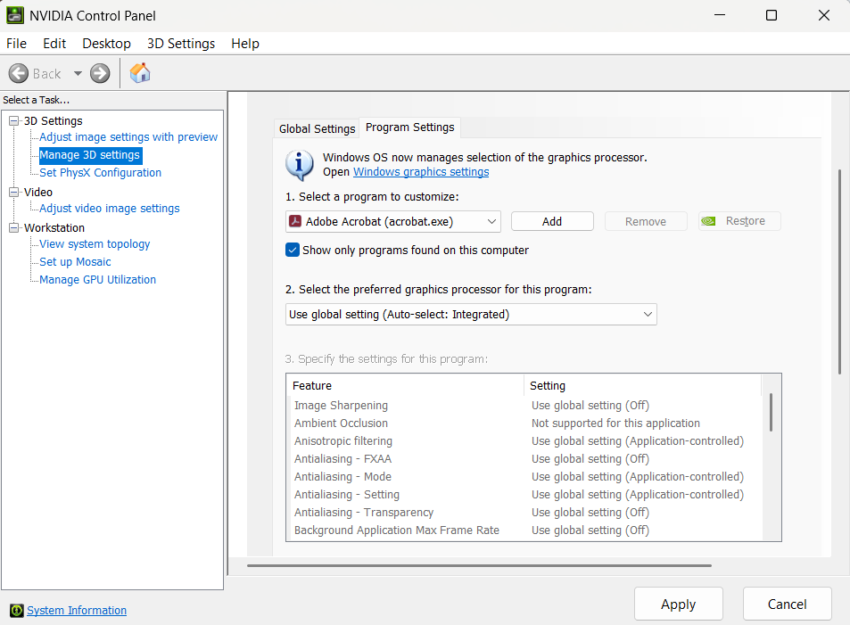Viewport: 850px width, 625px height.
Task: Click the Back arrow icon
Action: [19, 73]
